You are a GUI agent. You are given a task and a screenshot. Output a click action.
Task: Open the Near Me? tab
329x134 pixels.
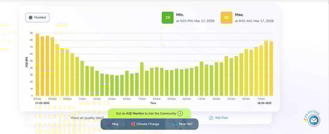point(186,124)
